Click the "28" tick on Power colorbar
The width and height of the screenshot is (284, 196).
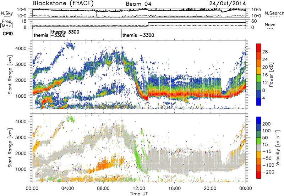(x=265, y=52)
